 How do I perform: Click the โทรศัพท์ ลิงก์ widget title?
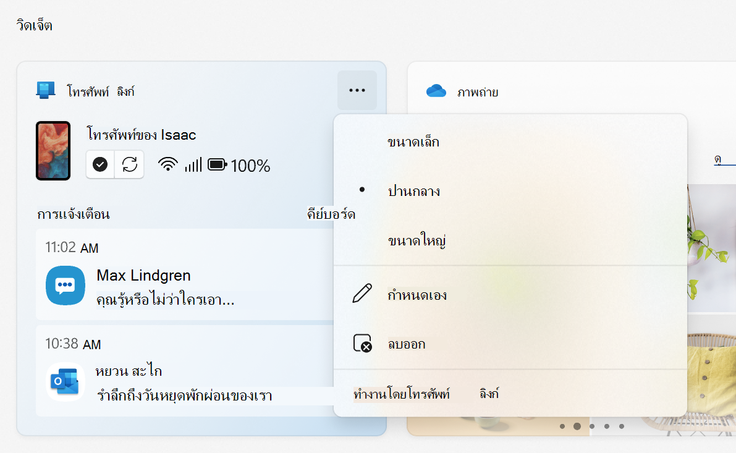[101, 91]
